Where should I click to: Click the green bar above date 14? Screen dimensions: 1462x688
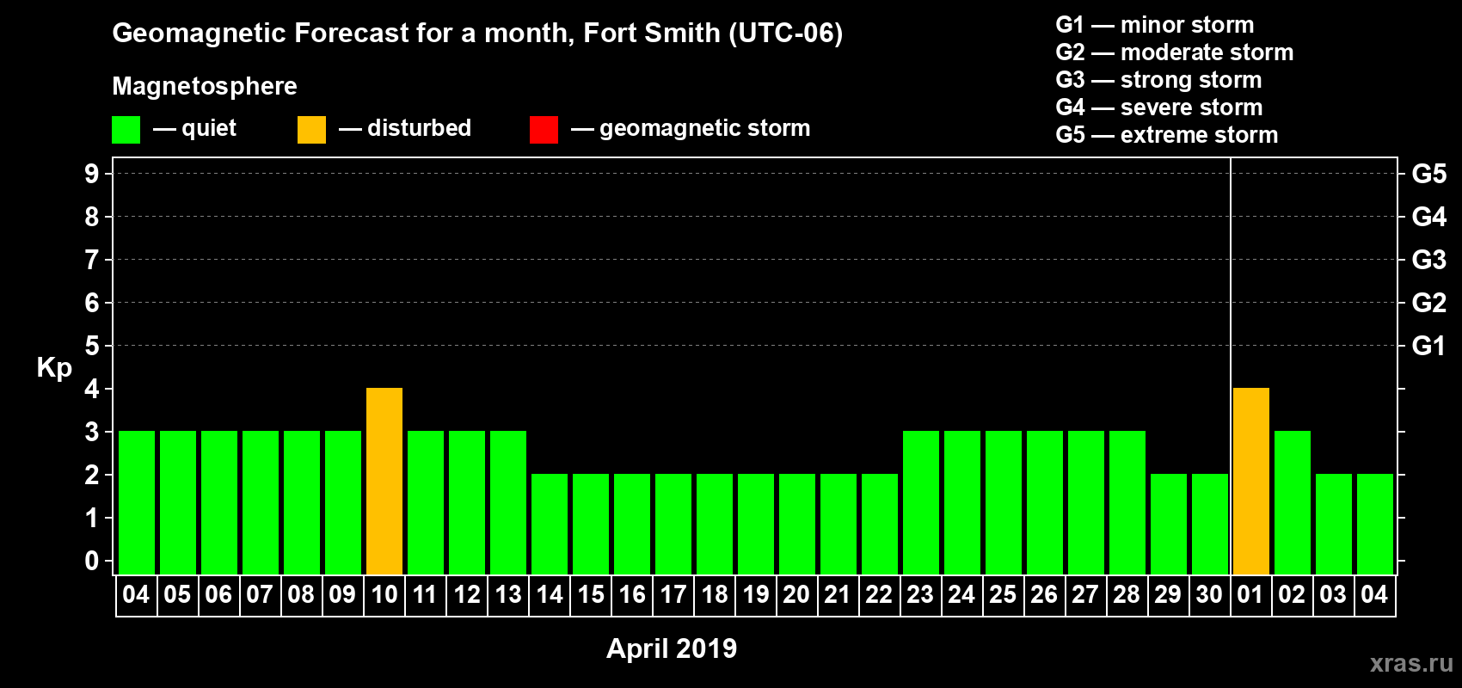click(550, 525)
